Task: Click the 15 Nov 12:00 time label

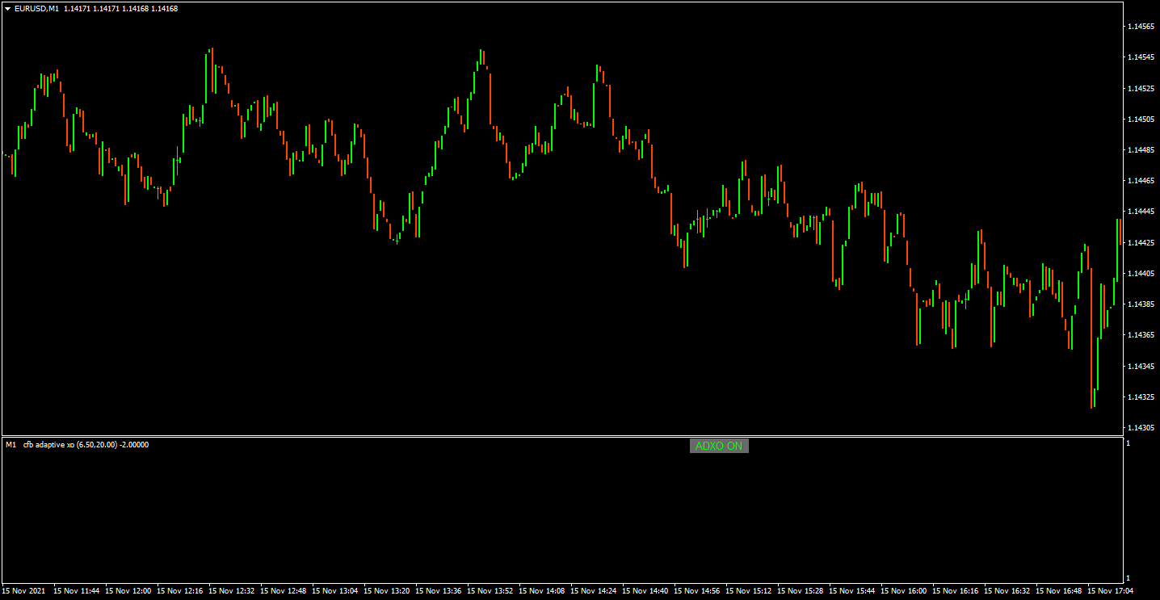Action: tap(128, 591)
